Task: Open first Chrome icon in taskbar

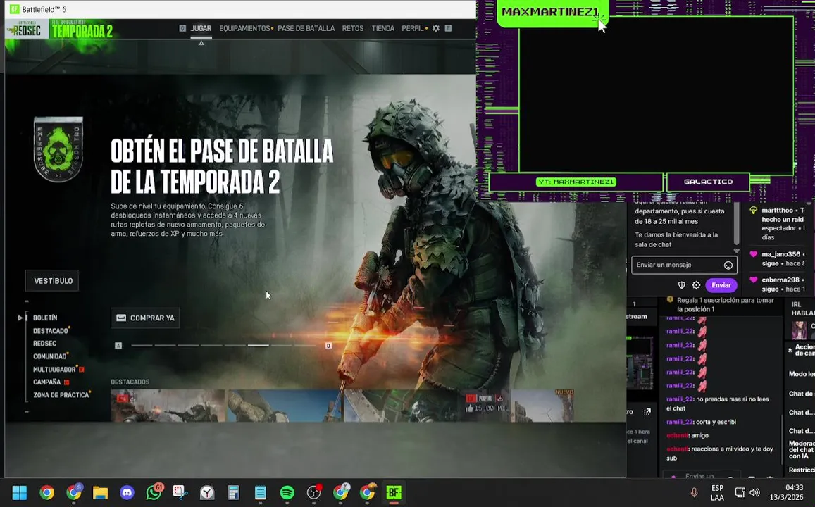Action: click(46, 492)
